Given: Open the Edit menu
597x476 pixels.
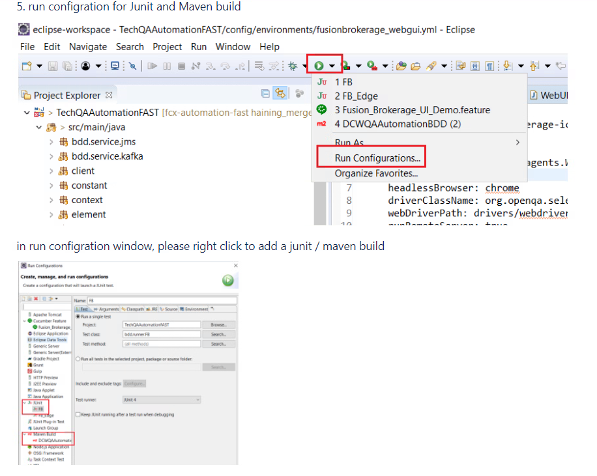Looking at the screenshot, I should (51, 47).
